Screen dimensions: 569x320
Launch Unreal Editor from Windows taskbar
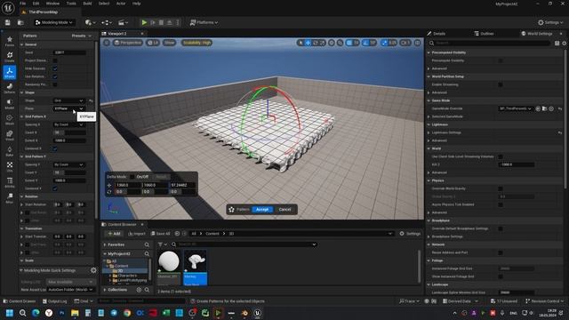(257, 313)
